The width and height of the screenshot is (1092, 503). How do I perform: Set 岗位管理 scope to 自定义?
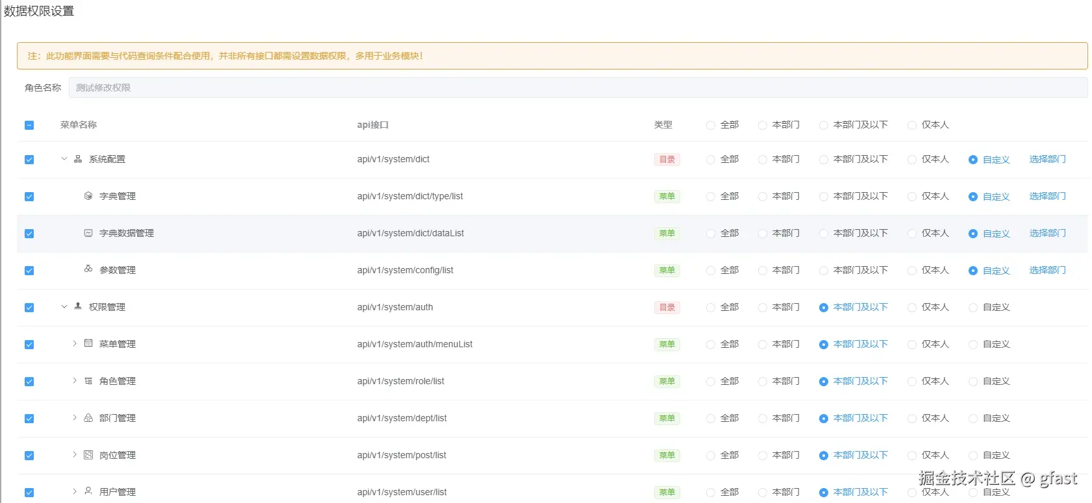click(973, 456)
